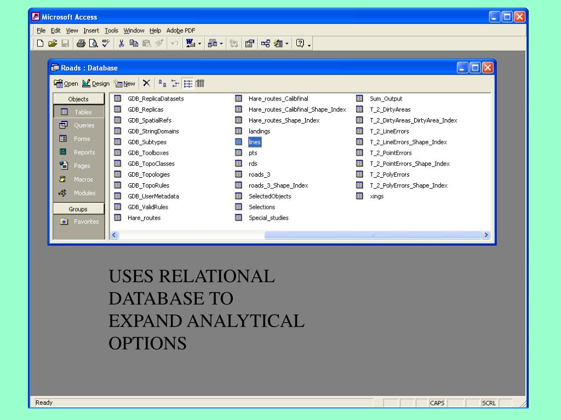Click the New Object toolbar icon
Screen dimensions: 561x420
(278, 44)
